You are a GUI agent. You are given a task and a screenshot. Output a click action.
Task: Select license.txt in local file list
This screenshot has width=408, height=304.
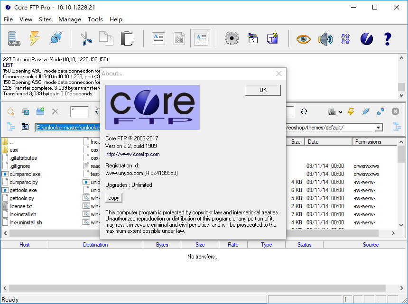pyautogui.click(x=18, y=206)
